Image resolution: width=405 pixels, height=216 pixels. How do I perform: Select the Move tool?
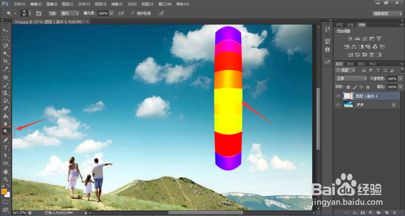(x=6, y=30)
